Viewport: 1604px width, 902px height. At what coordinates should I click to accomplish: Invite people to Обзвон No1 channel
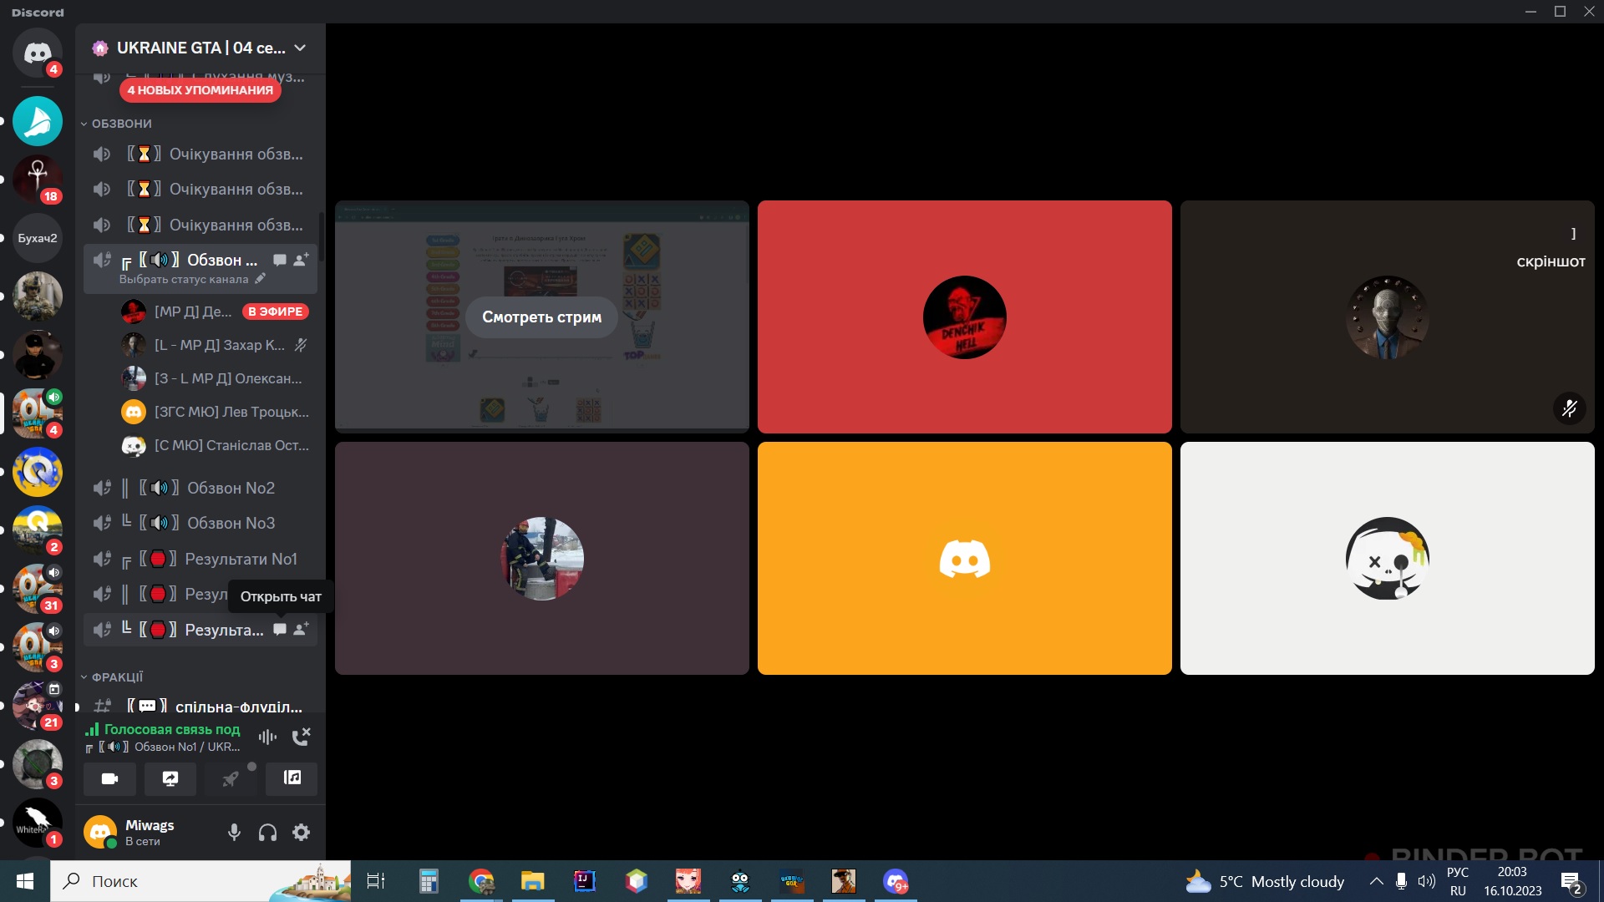click(x=301, y=260)
